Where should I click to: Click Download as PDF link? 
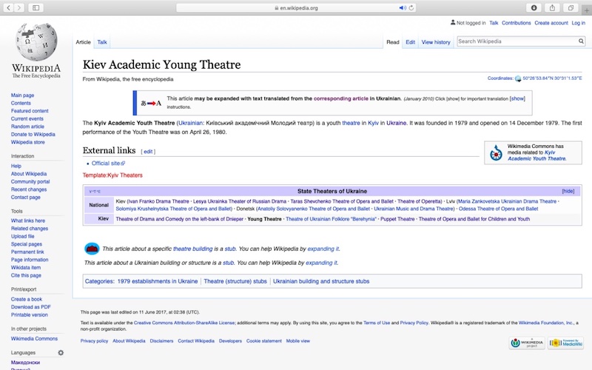30,307
